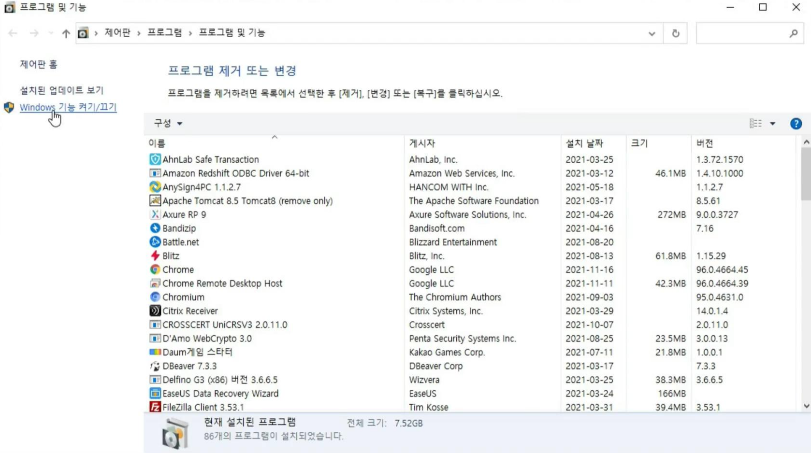The image size is (811, 453).
Task: Click the back navigation arrow
Action: pyautogui.click(x=13, y=33)
